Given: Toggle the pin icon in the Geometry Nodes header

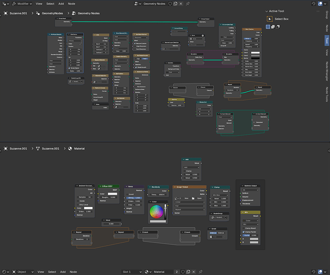Looking at the screenshot, I should point(188,4).
